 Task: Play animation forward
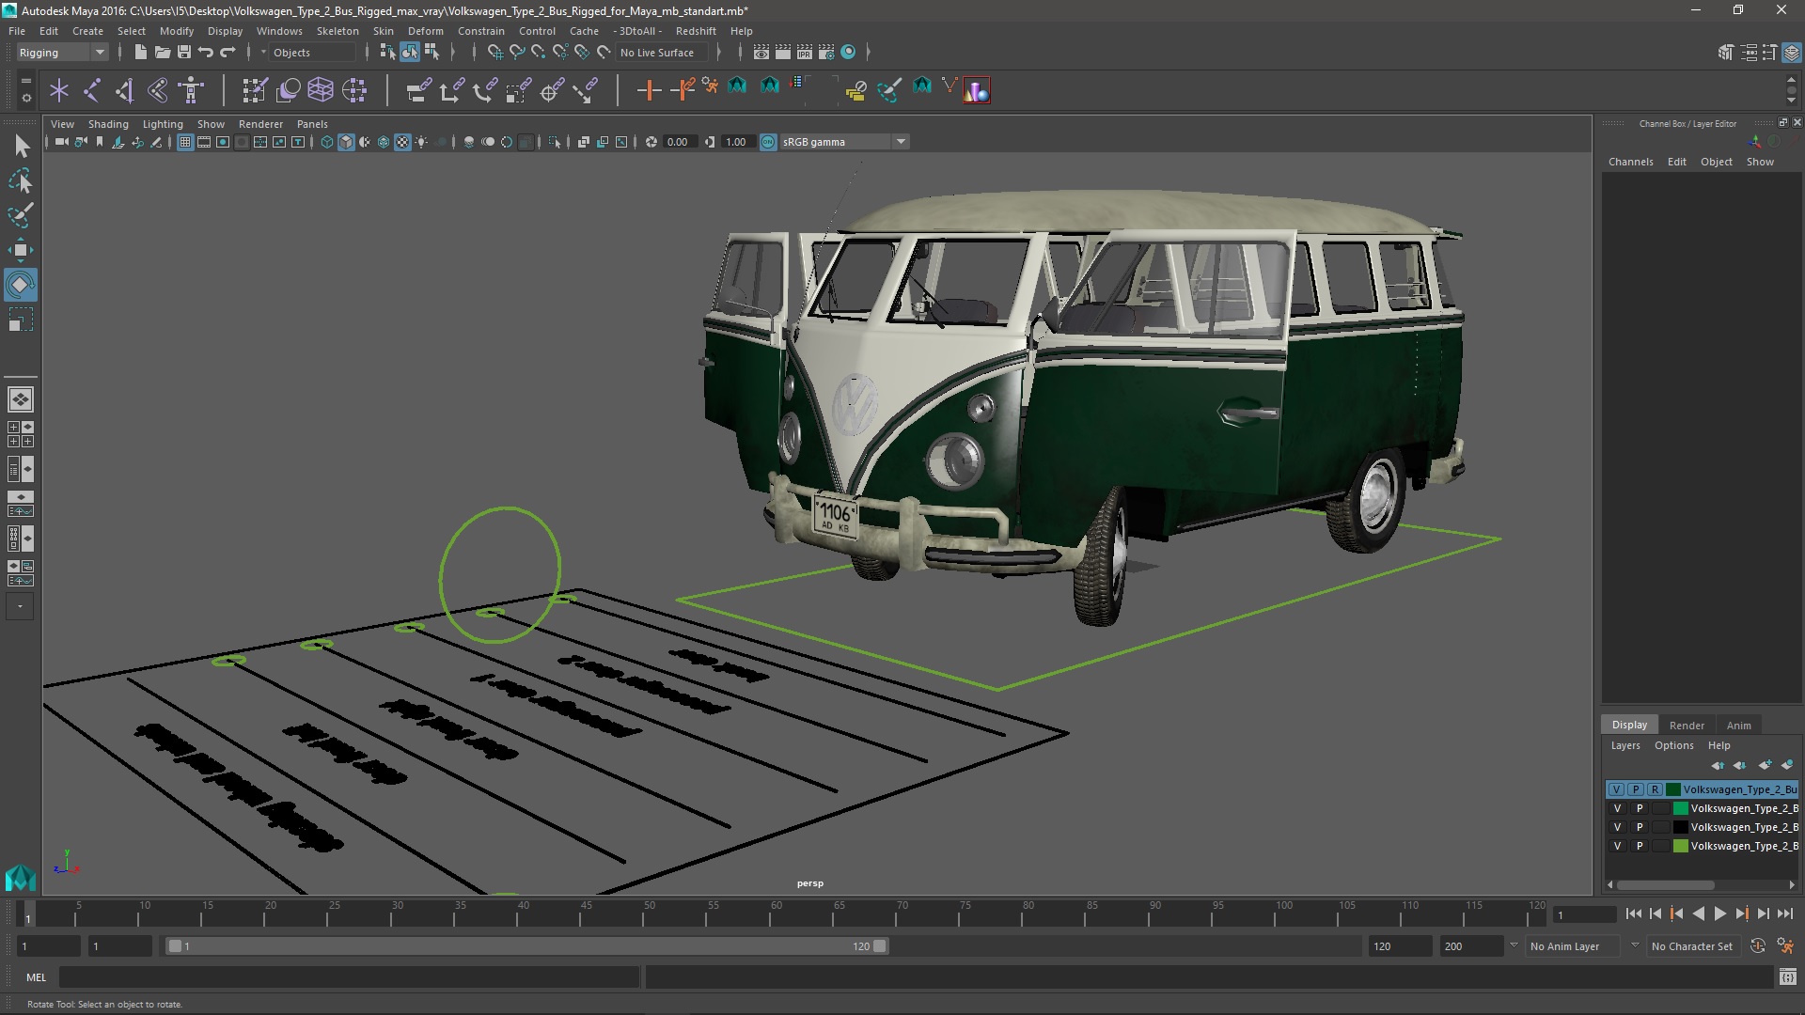coord(1719,913)
